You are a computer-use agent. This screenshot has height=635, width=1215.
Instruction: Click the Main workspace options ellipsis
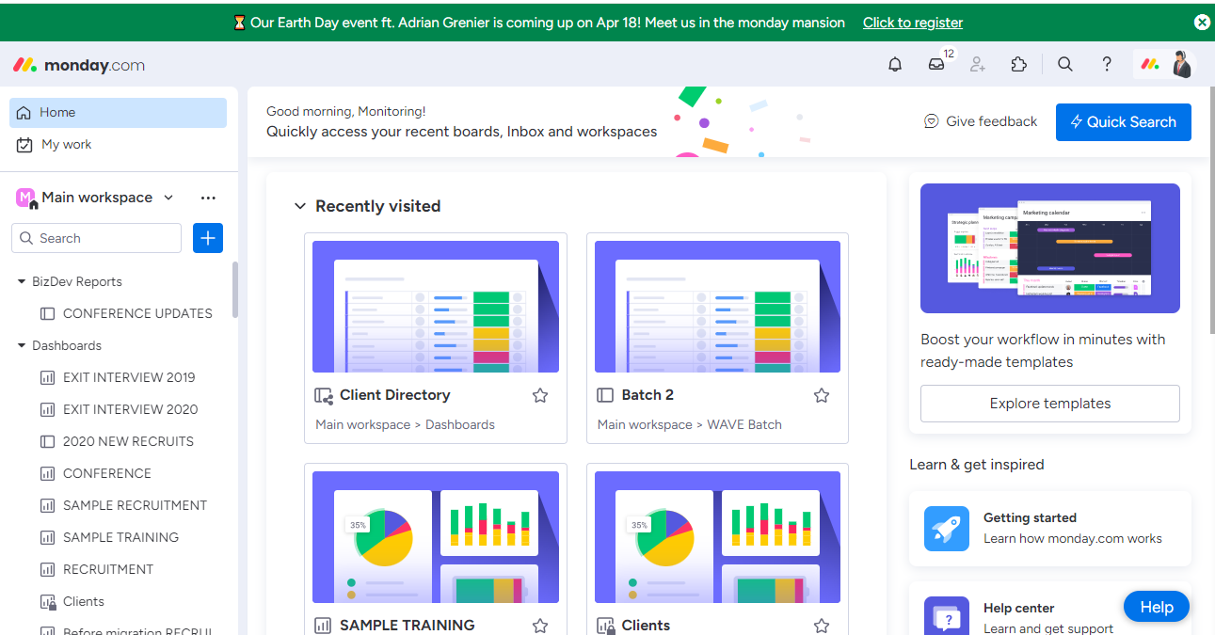tap(208, 198)
